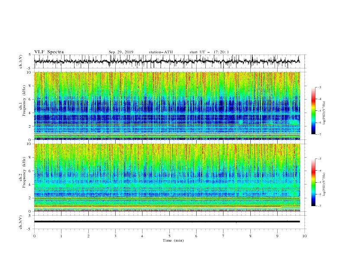Click the "start UT = 17:20: 1" text
This screenshot has height=265, width=343.
point(209,52)
